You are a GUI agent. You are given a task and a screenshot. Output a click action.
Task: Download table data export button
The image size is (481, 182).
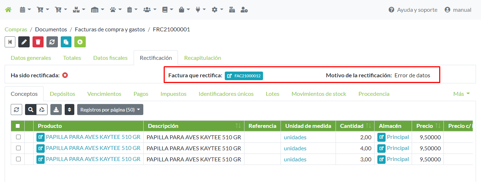coord(56,110)
